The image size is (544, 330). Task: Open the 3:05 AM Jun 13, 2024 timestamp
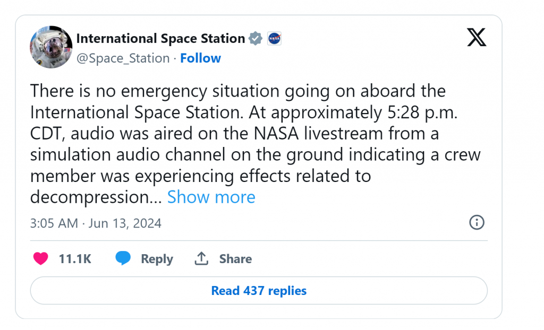pos(96,223)
